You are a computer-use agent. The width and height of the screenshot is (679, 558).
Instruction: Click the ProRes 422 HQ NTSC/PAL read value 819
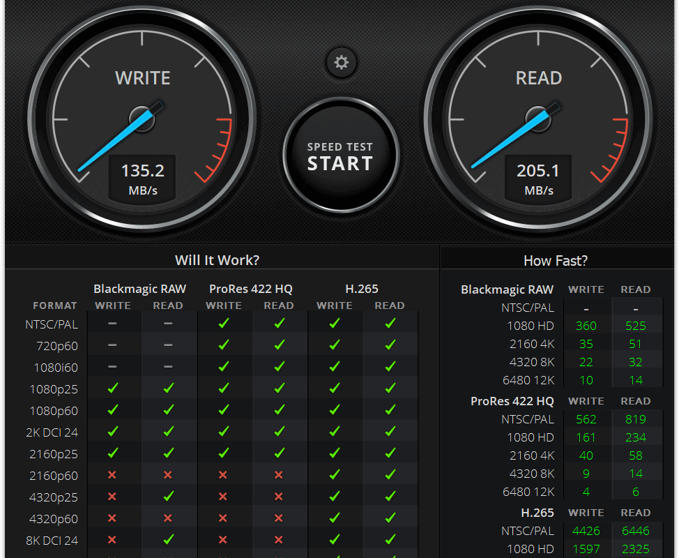(635, 419)
